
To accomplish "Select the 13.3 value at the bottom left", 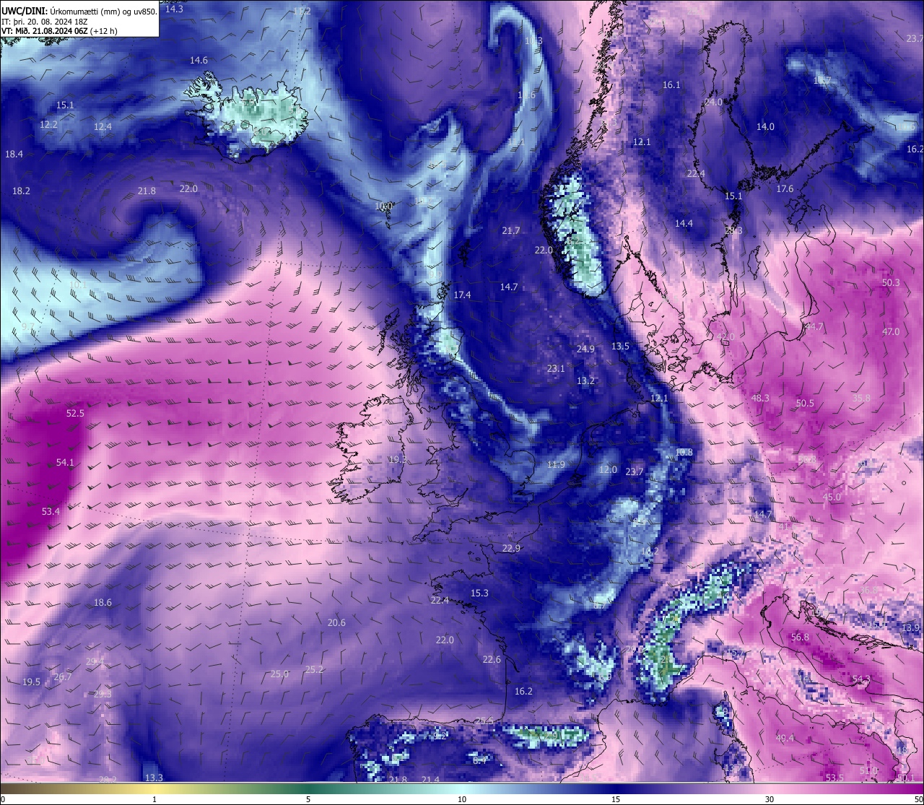I will 154,778.
